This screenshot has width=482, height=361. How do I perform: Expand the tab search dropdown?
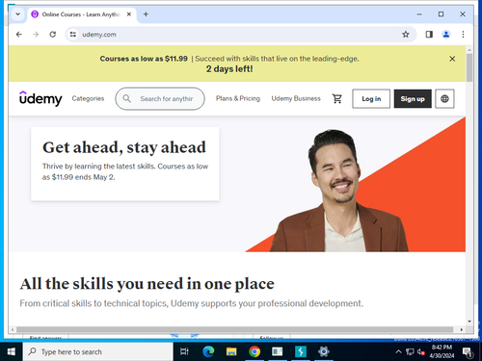pyautogui.click(x=18, y=14)
